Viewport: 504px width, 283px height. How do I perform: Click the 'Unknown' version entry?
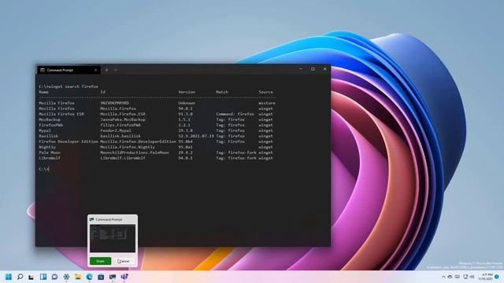coord(187,103)
